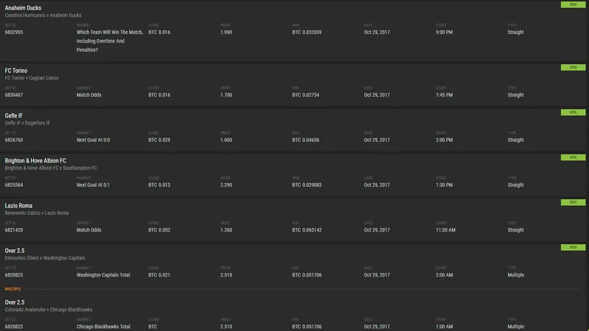The width and height of the screenshot is (589, 331).
Task: Click WIN badge on Brighton & Hove Albion row
Action: pyautogui.click(x=573, y=157)
